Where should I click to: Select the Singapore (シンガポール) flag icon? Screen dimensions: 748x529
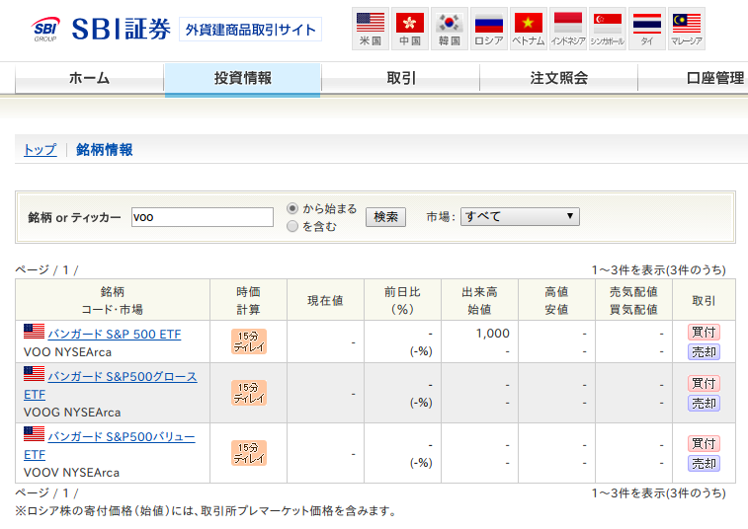(608, 29)
